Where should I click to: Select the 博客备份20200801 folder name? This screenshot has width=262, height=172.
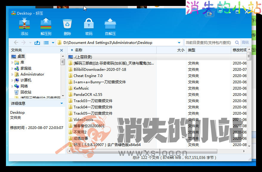point(89,126)
